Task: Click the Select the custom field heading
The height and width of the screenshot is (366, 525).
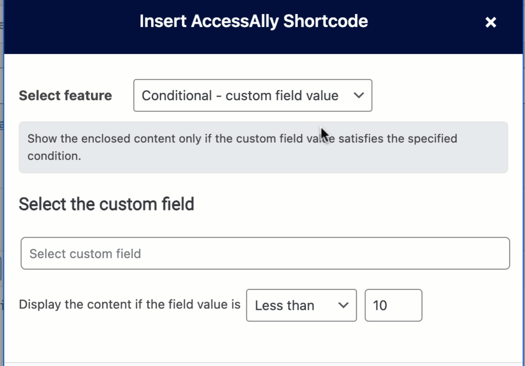Action: [106, 204]
